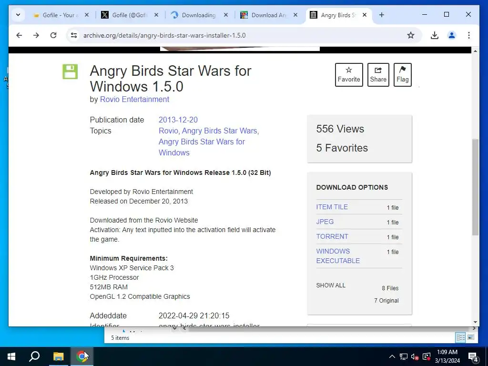
Task: Open File Explorer from taskbar
Action: [x=58, y=356]
